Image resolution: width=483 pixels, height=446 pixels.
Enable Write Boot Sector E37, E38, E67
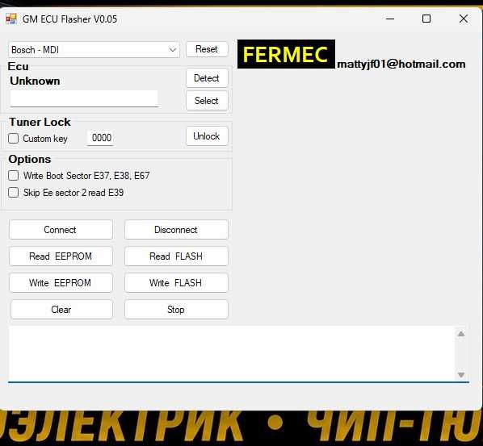pos(13,176)
